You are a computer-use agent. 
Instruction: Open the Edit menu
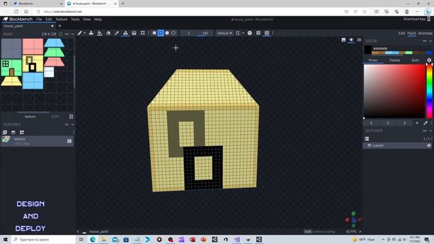click(49, 19)
